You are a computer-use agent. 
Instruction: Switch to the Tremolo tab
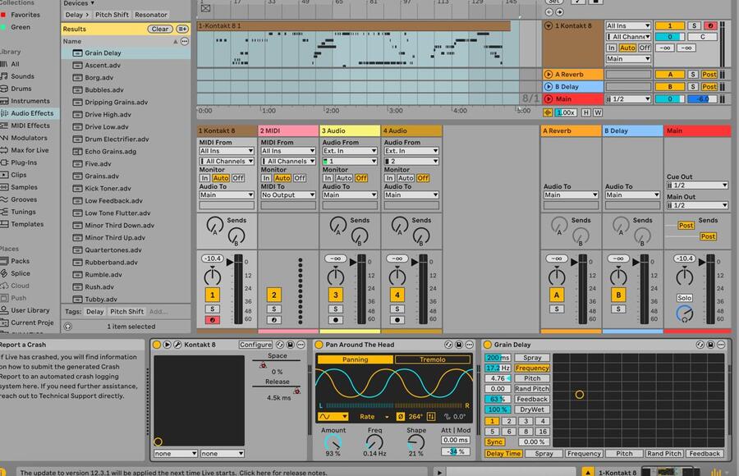tap(432, 359)
